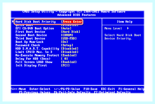Toggle the HDD S.M.A.R.T. [Disabled] value
Image resolution: width=155 pixels, height=104 pixels.
tap(69, 49)
